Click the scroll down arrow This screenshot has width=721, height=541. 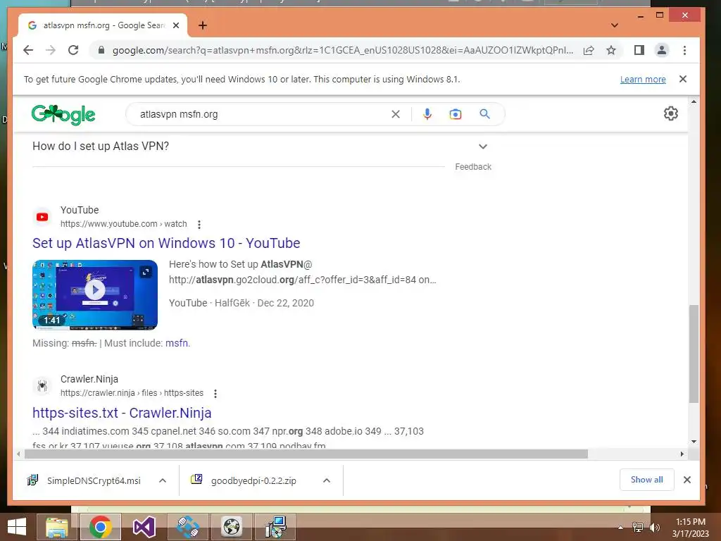[694, 442]
